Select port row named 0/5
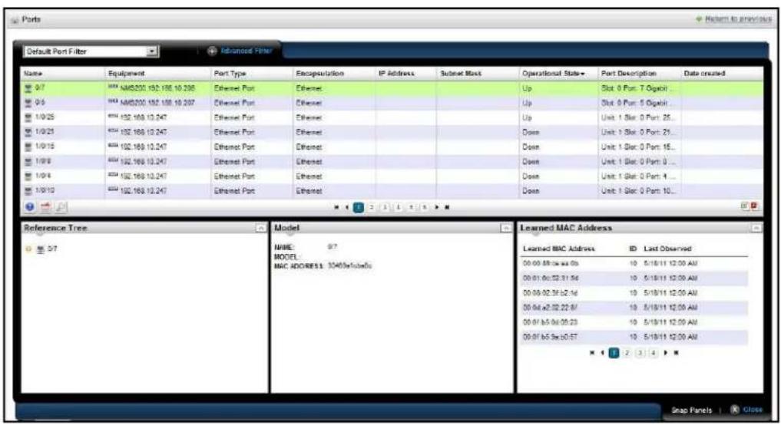The image size is (781, 425). (x=392, y=103)
